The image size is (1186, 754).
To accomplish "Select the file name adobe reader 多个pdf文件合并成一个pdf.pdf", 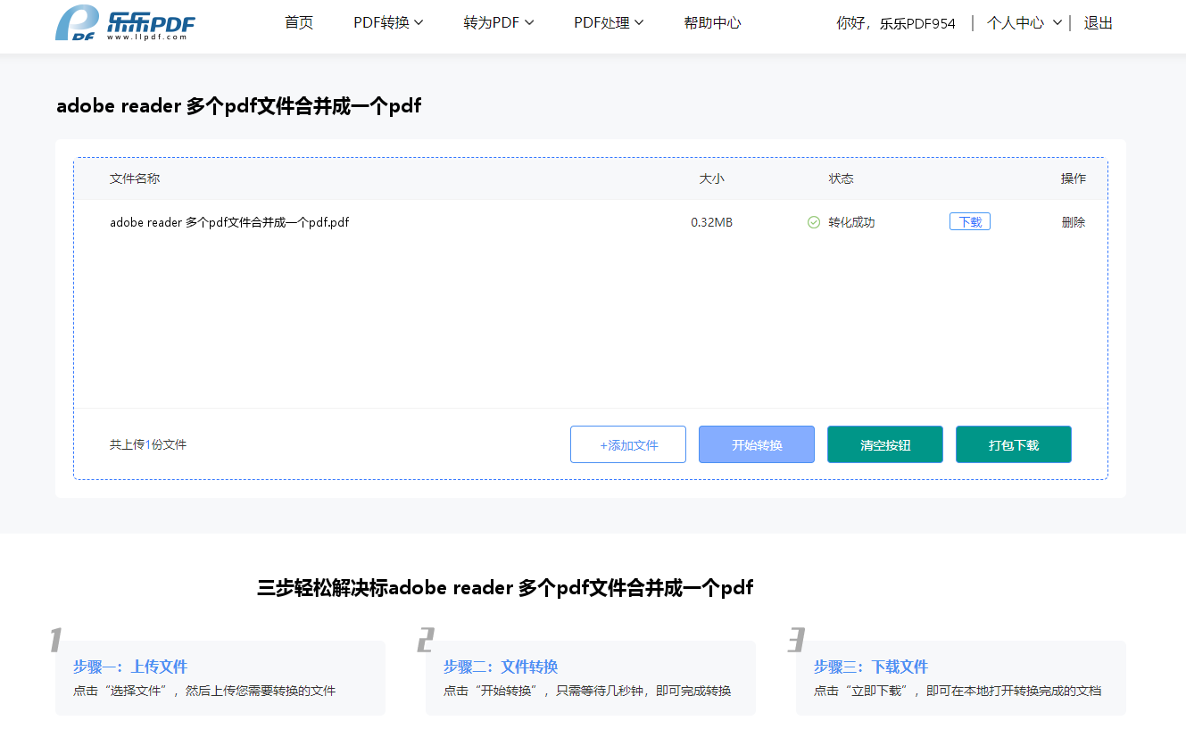I will pos(229,222).
